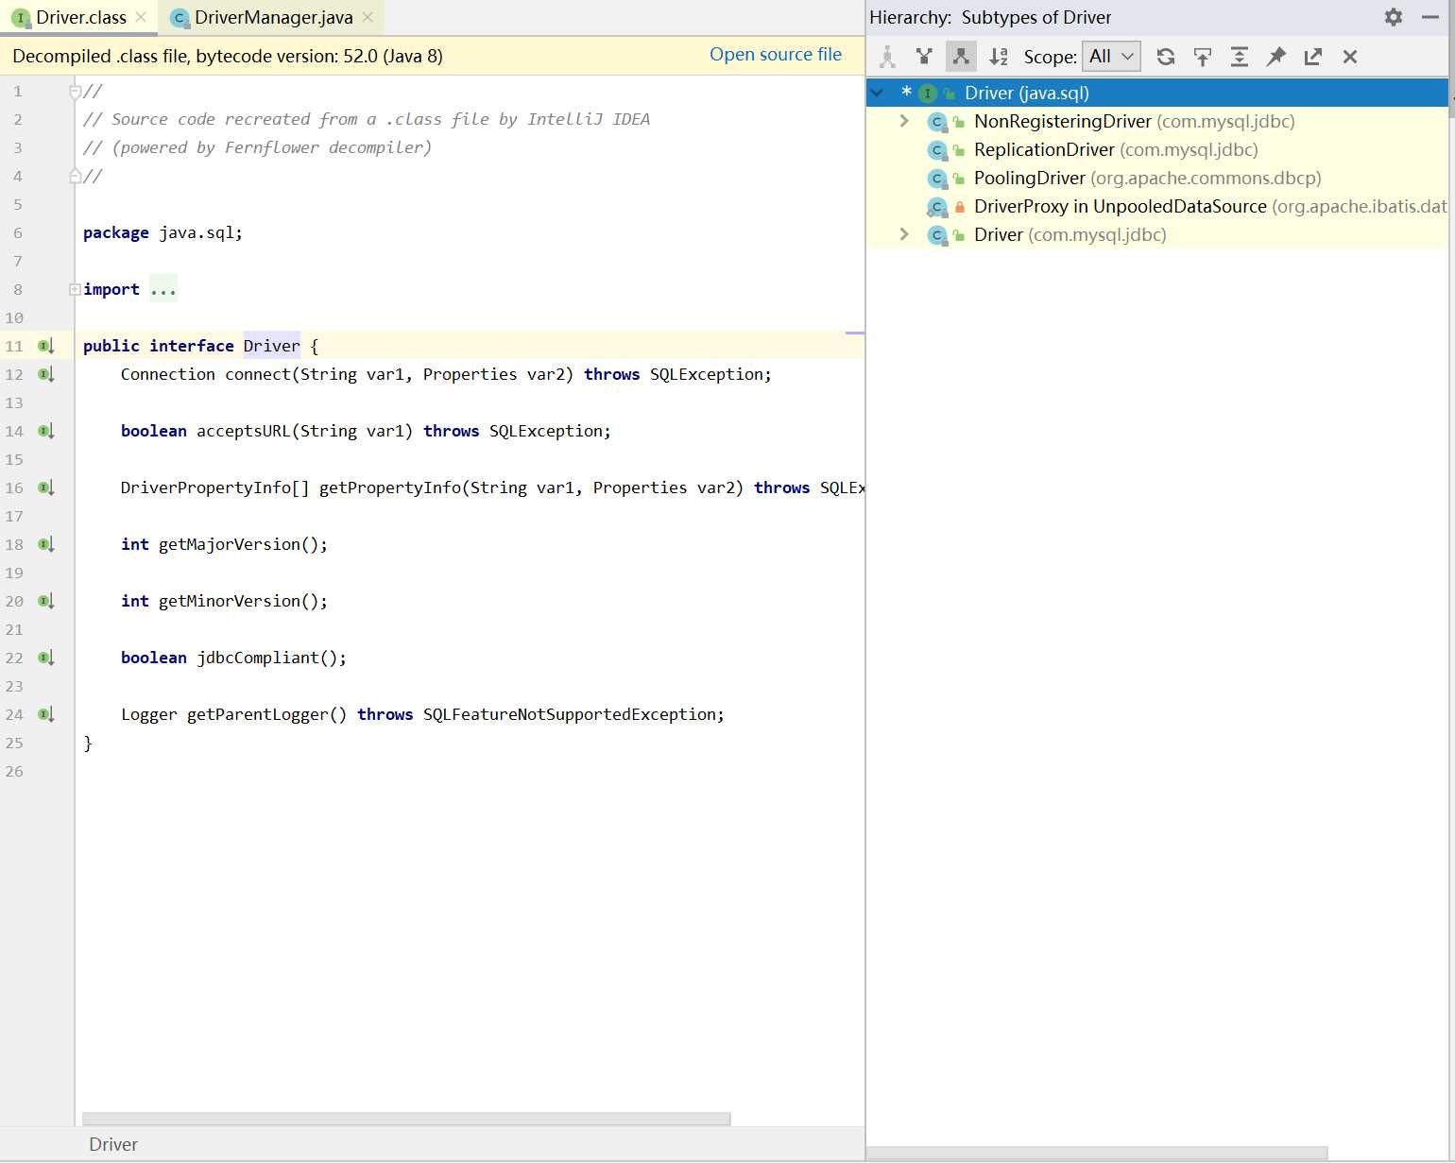Select ReplicationDriver in hierarchy

(1157, 149)
